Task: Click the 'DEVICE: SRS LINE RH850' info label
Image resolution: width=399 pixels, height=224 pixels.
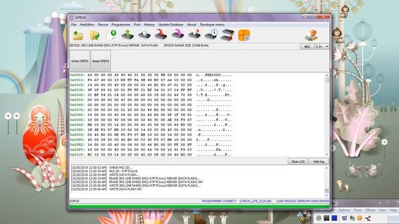Action: pos(113,45)
